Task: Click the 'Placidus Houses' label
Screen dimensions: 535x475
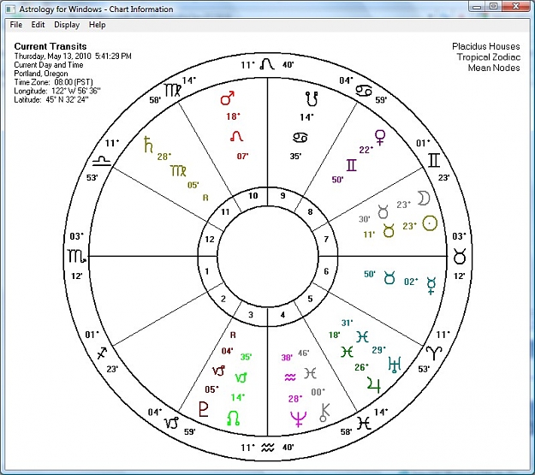Action: 486,46
